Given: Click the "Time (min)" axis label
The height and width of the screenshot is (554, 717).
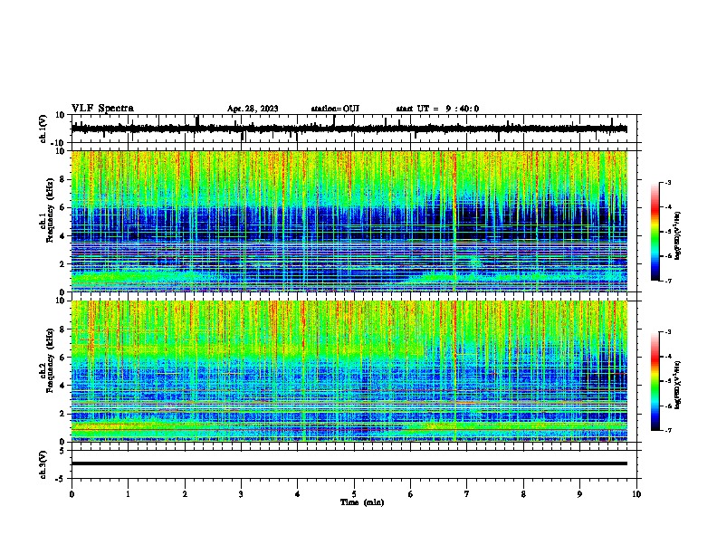Looking at the screenshot, I should [x=362, y=502].
